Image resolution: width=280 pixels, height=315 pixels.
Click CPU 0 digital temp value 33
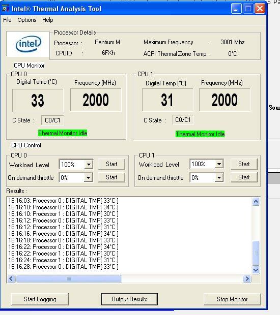point(38,100)
